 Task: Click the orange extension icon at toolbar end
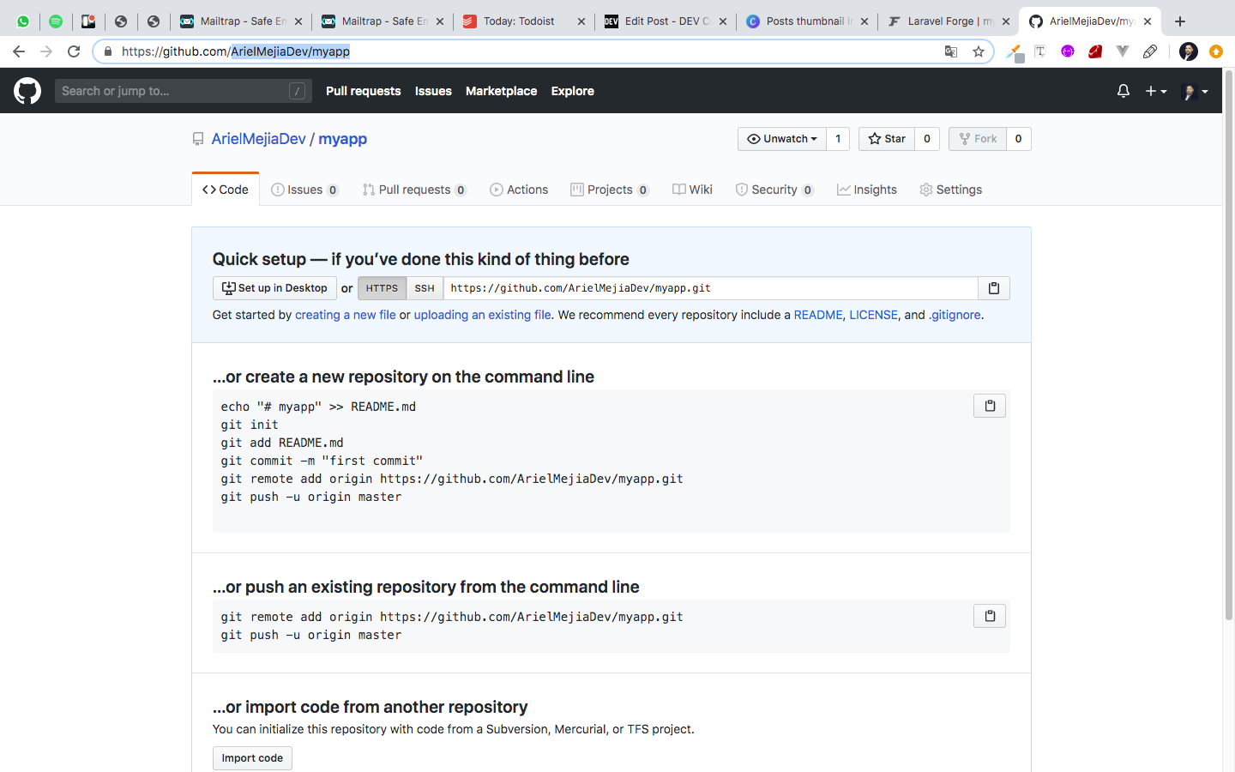[1215, 51]
